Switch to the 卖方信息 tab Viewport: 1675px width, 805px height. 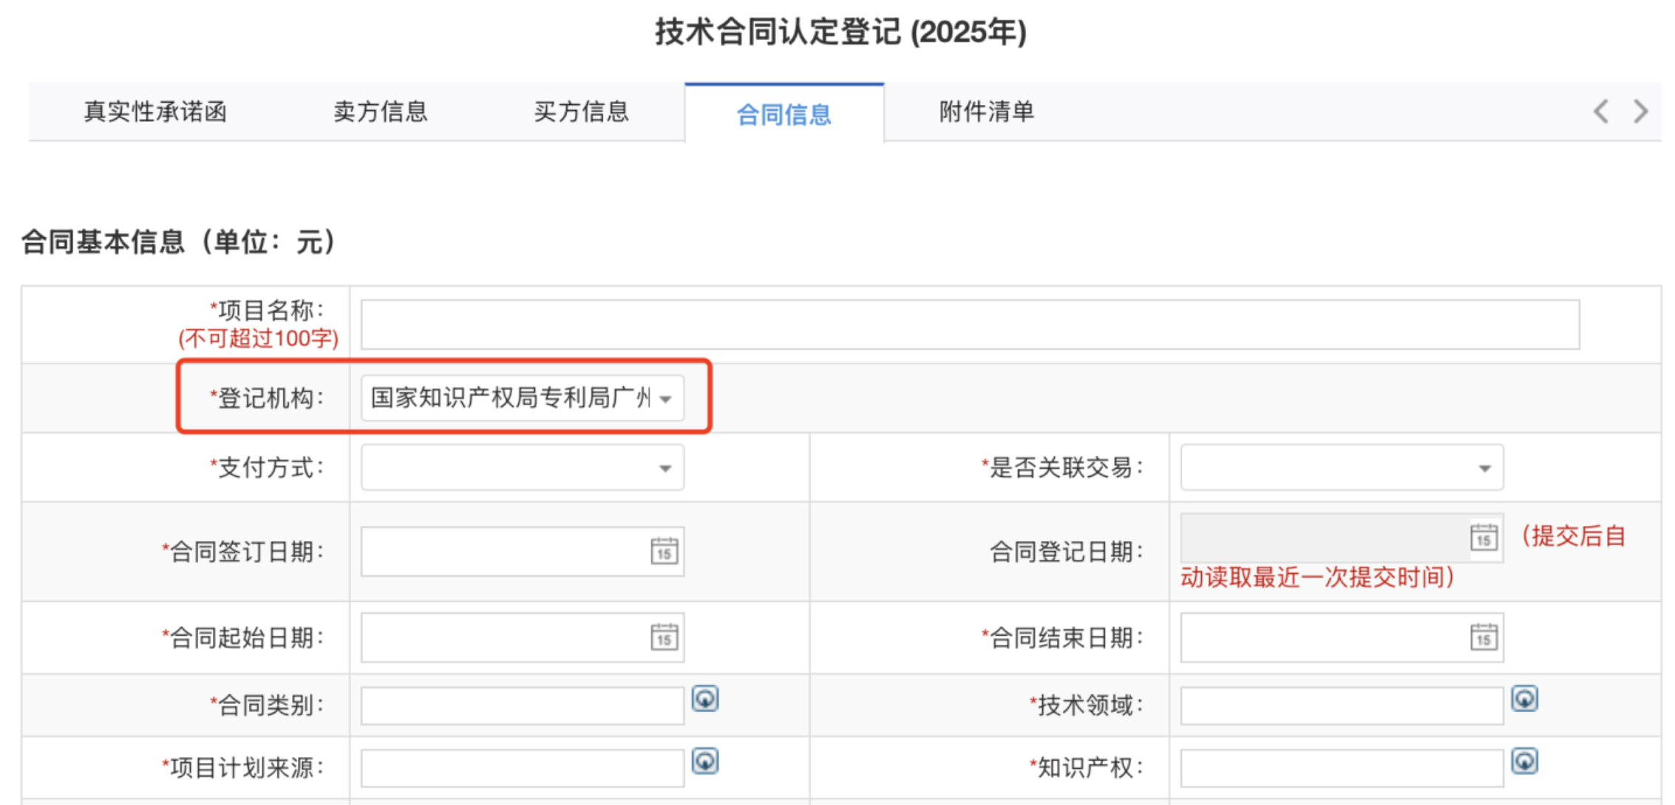381,112
